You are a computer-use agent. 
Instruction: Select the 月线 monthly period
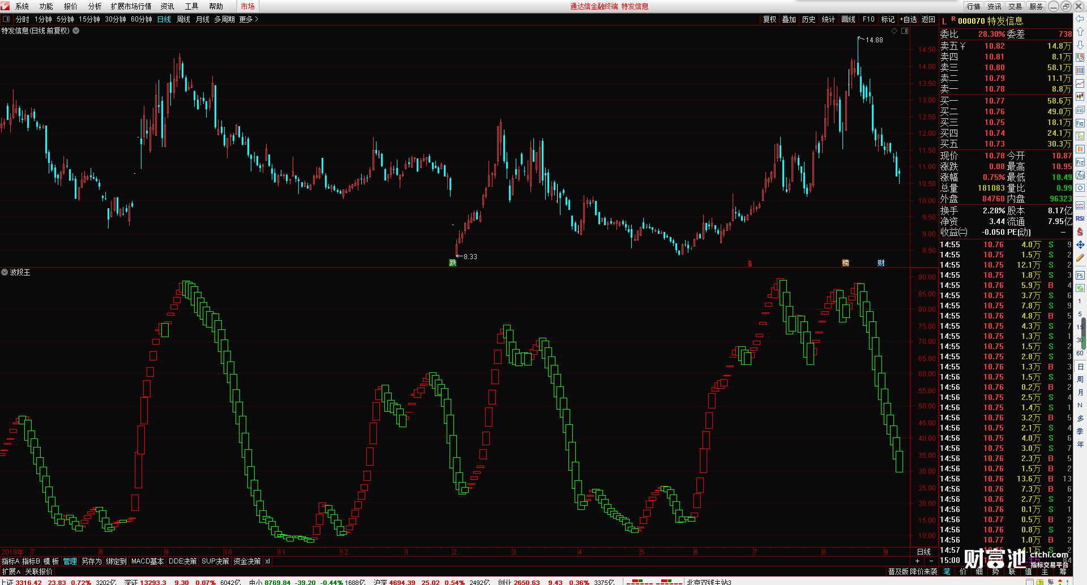[202, 19]
